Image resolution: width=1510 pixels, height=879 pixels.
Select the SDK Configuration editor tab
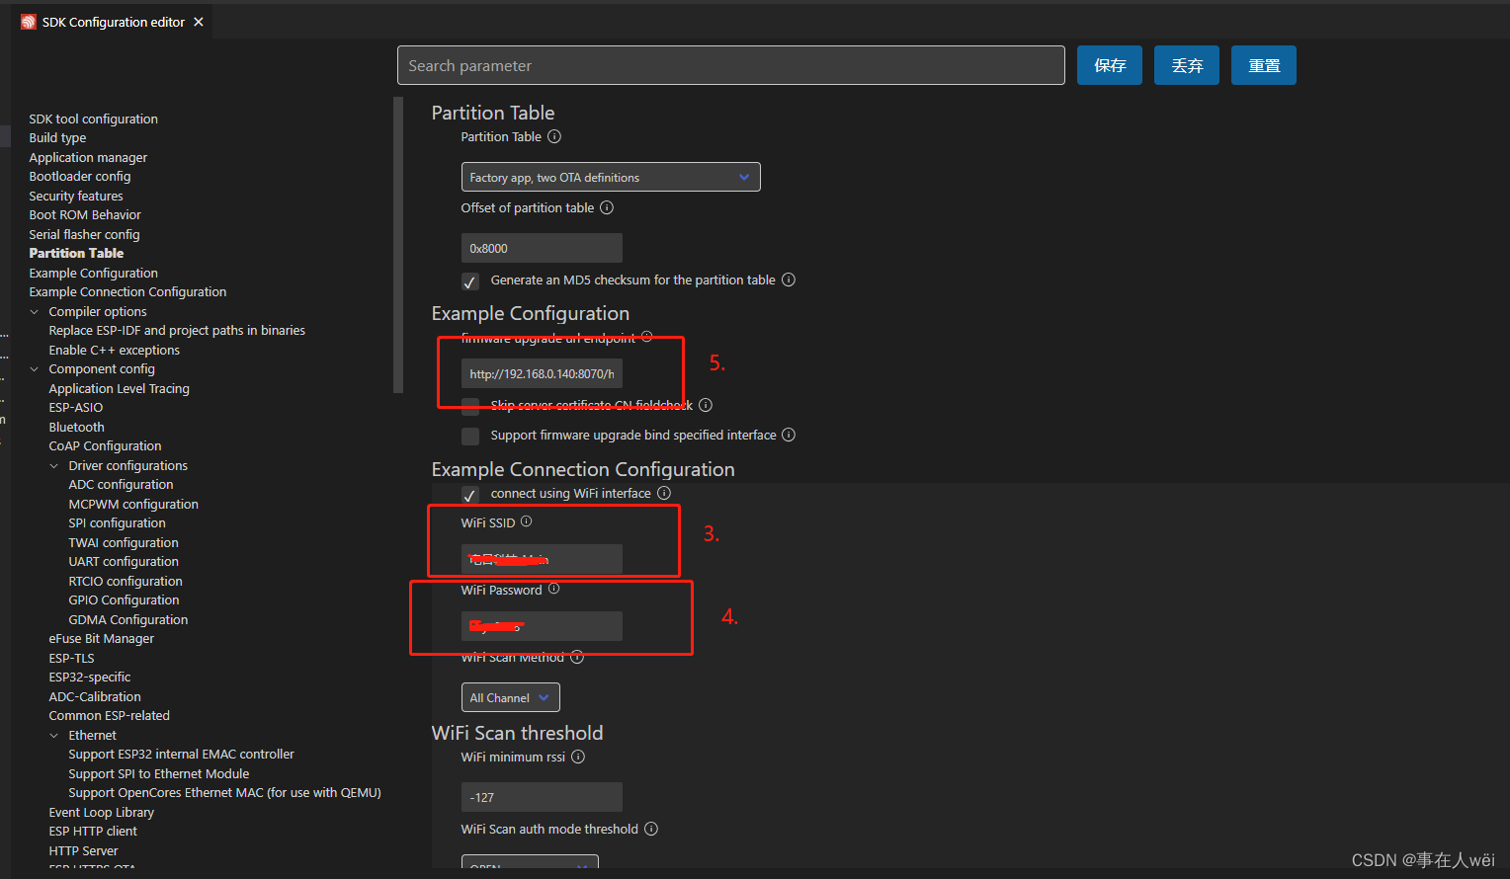[113, 22]
